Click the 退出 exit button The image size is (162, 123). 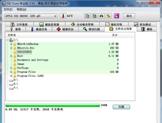(x=129, y=16)
